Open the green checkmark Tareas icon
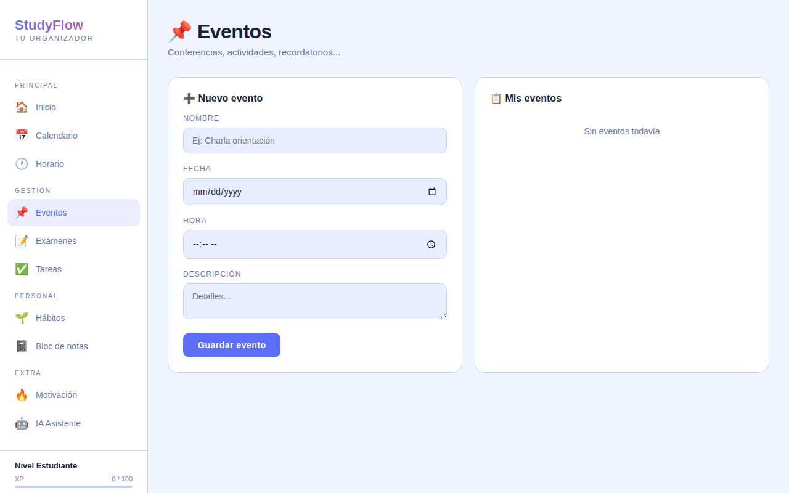 point(22,269)
